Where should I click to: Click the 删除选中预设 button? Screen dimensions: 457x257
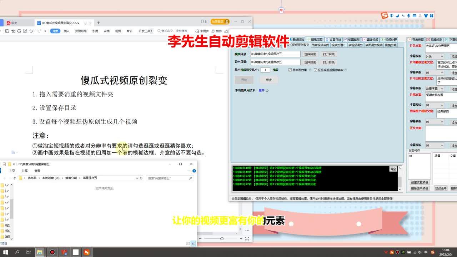coord(419,188)
